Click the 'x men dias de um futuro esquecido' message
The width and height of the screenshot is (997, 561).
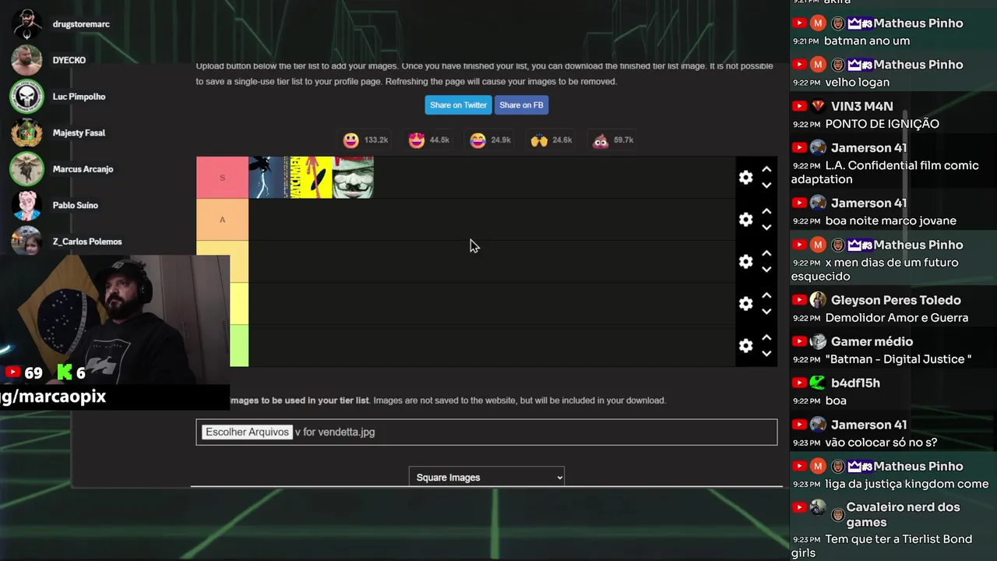point(875,270)
